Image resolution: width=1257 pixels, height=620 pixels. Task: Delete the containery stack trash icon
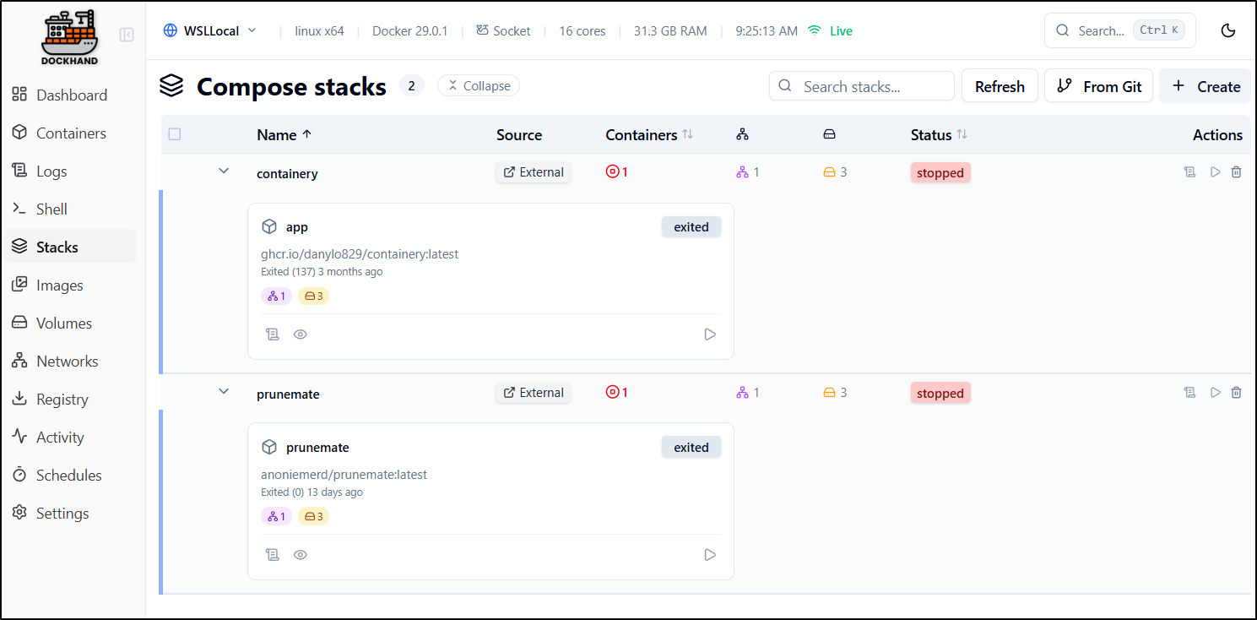click(1236, 172)
